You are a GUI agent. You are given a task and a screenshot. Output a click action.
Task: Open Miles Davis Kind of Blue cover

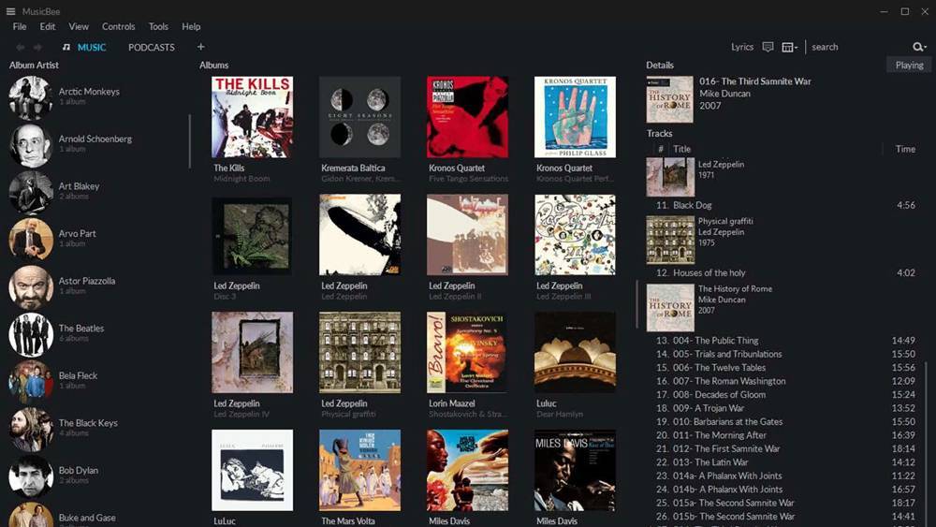tap(575, 470)
